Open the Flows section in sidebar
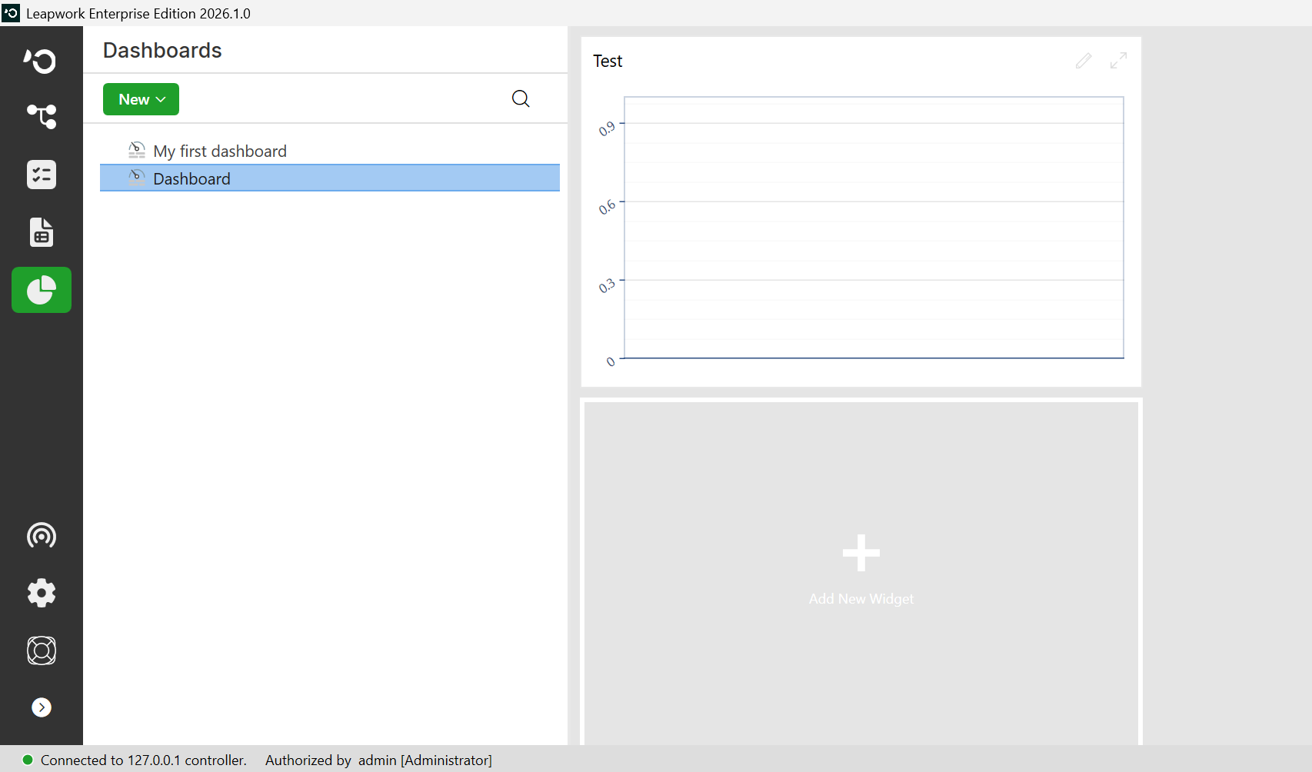 coord(42,117)
